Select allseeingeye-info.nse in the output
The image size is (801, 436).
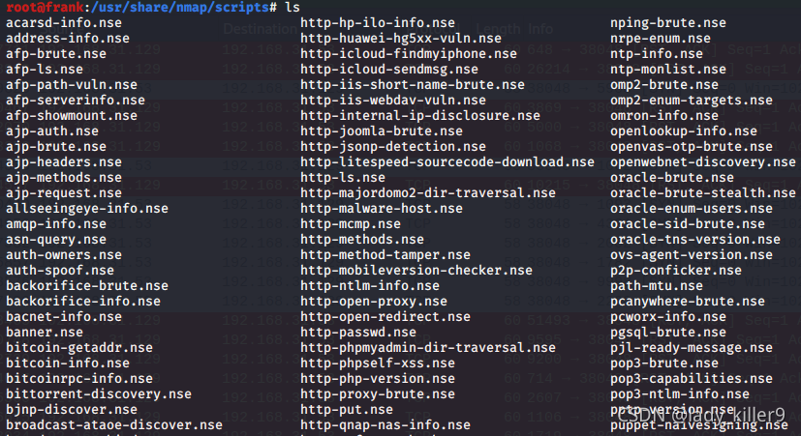pos(87,209)
